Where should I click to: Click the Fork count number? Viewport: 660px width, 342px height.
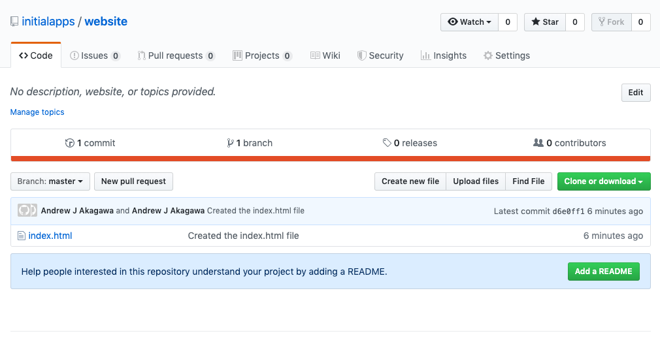(640, 22)
